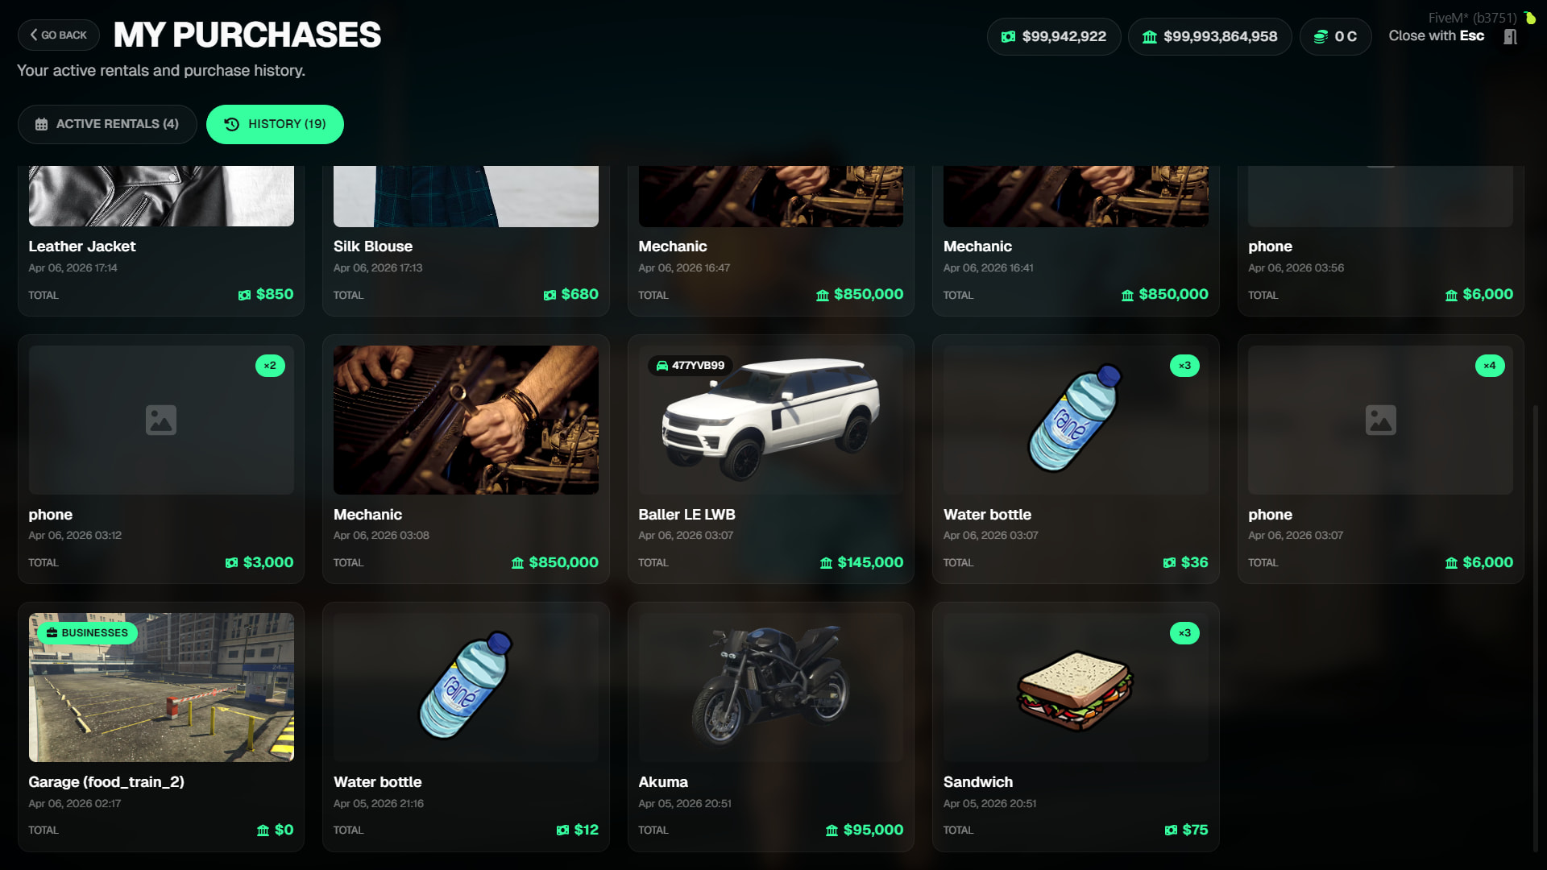This screenshot has height=870, width=1547.
Task: Click the bank balance icon showing $99,993,864,958
Action: click(x=1150, y=36)
